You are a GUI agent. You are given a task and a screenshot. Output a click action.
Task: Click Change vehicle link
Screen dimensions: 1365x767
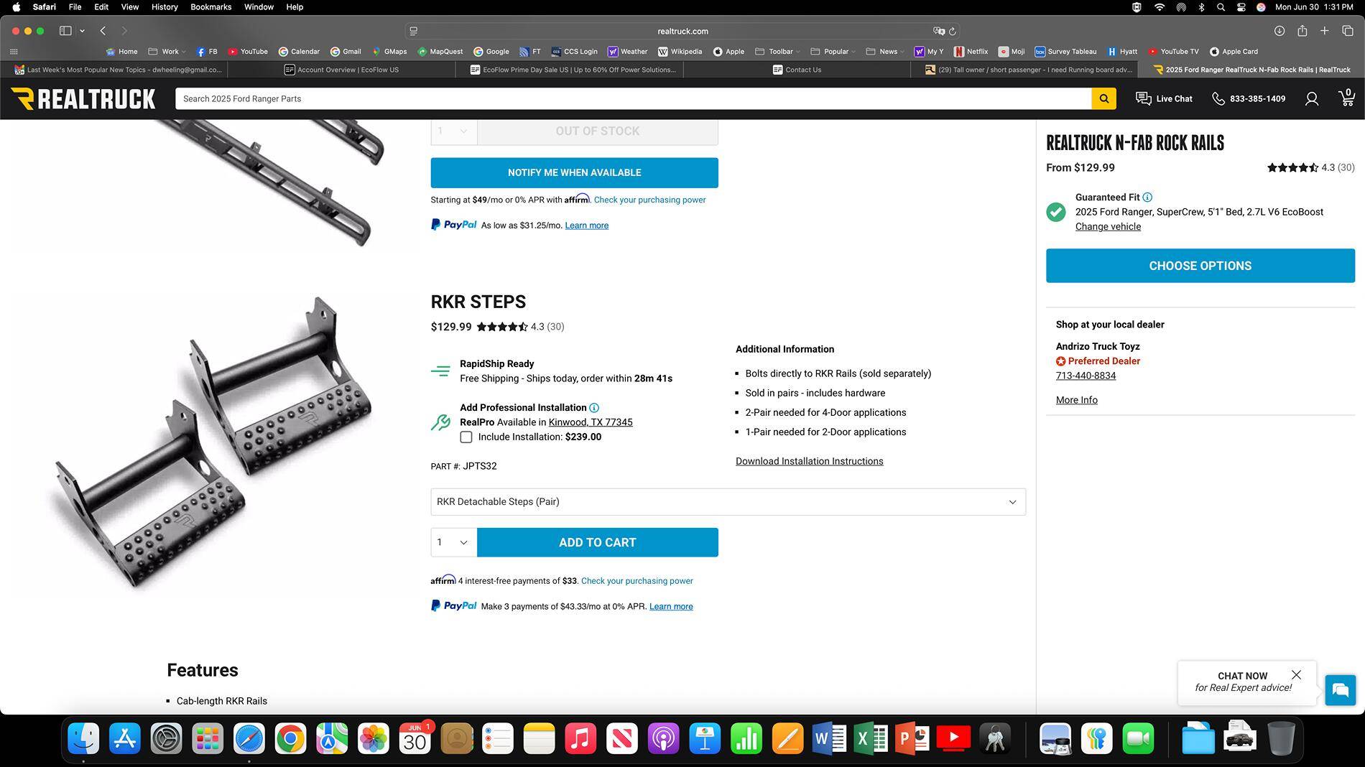1108,226
